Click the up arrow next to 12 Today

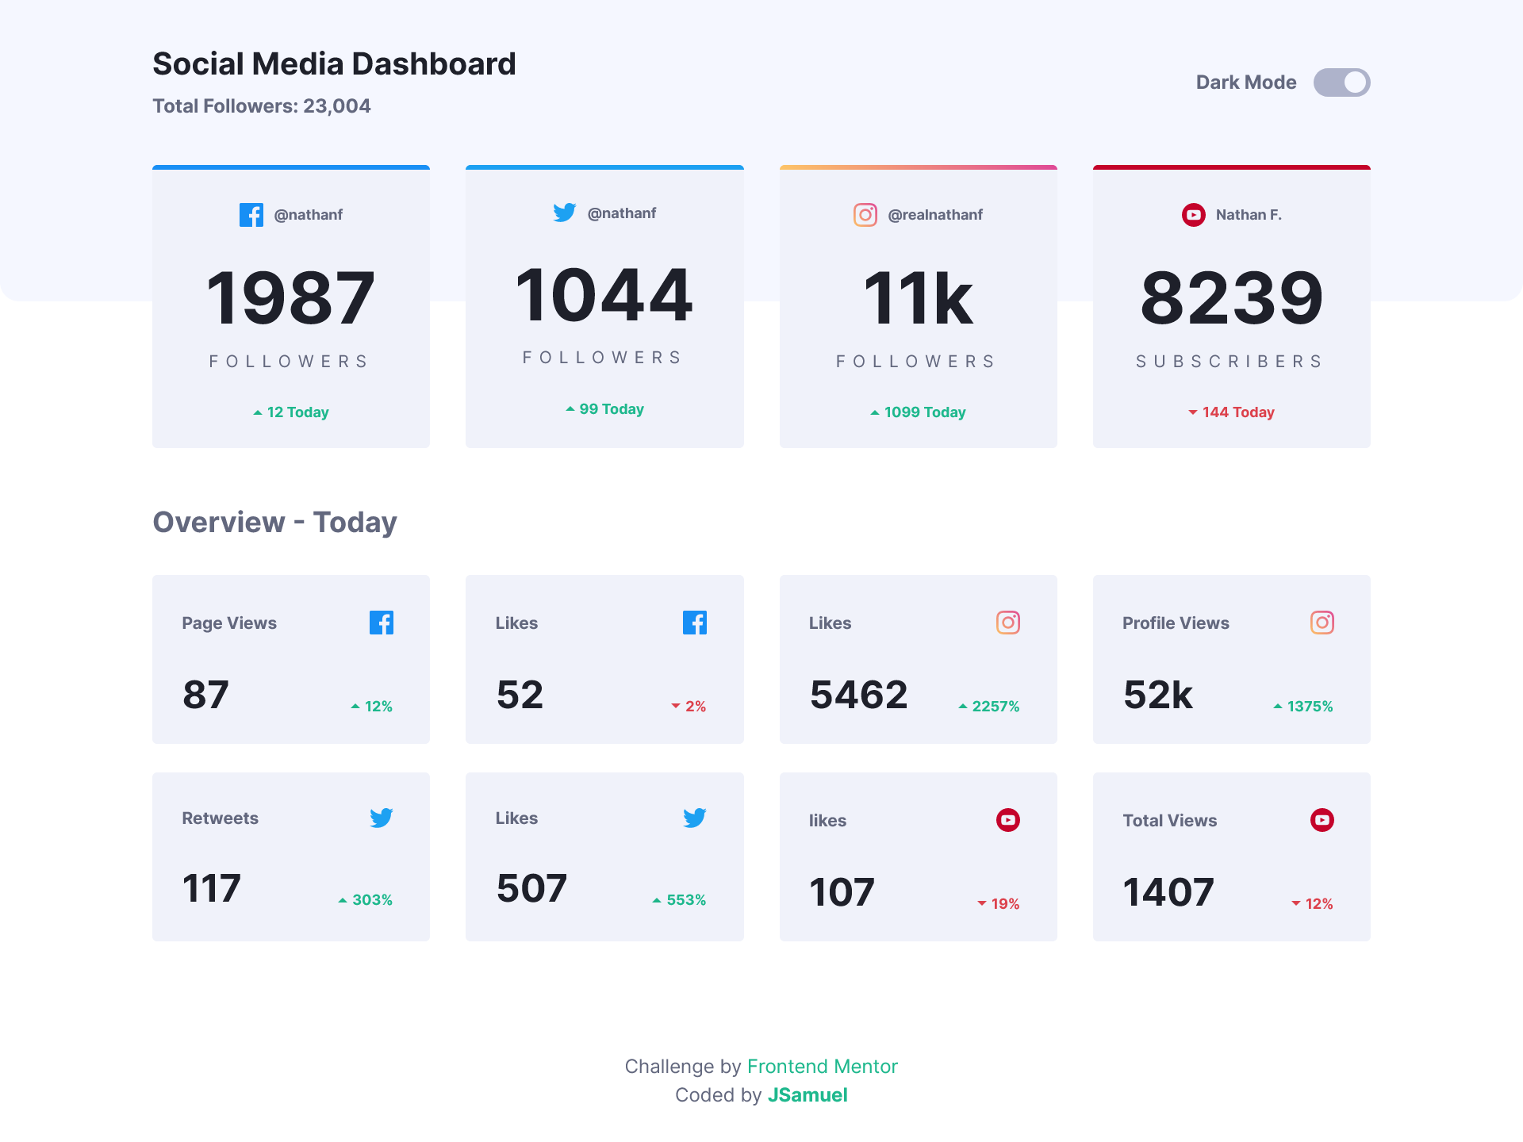coord(258,412)
